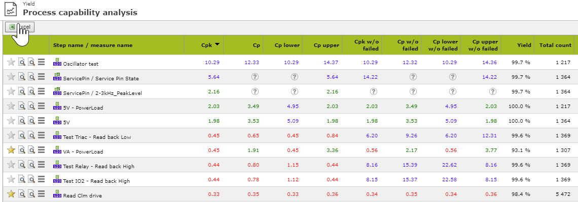578x202 pixels.
Task: Expand row menu for Test IO2 - Read back High
Action: [42, 179]
